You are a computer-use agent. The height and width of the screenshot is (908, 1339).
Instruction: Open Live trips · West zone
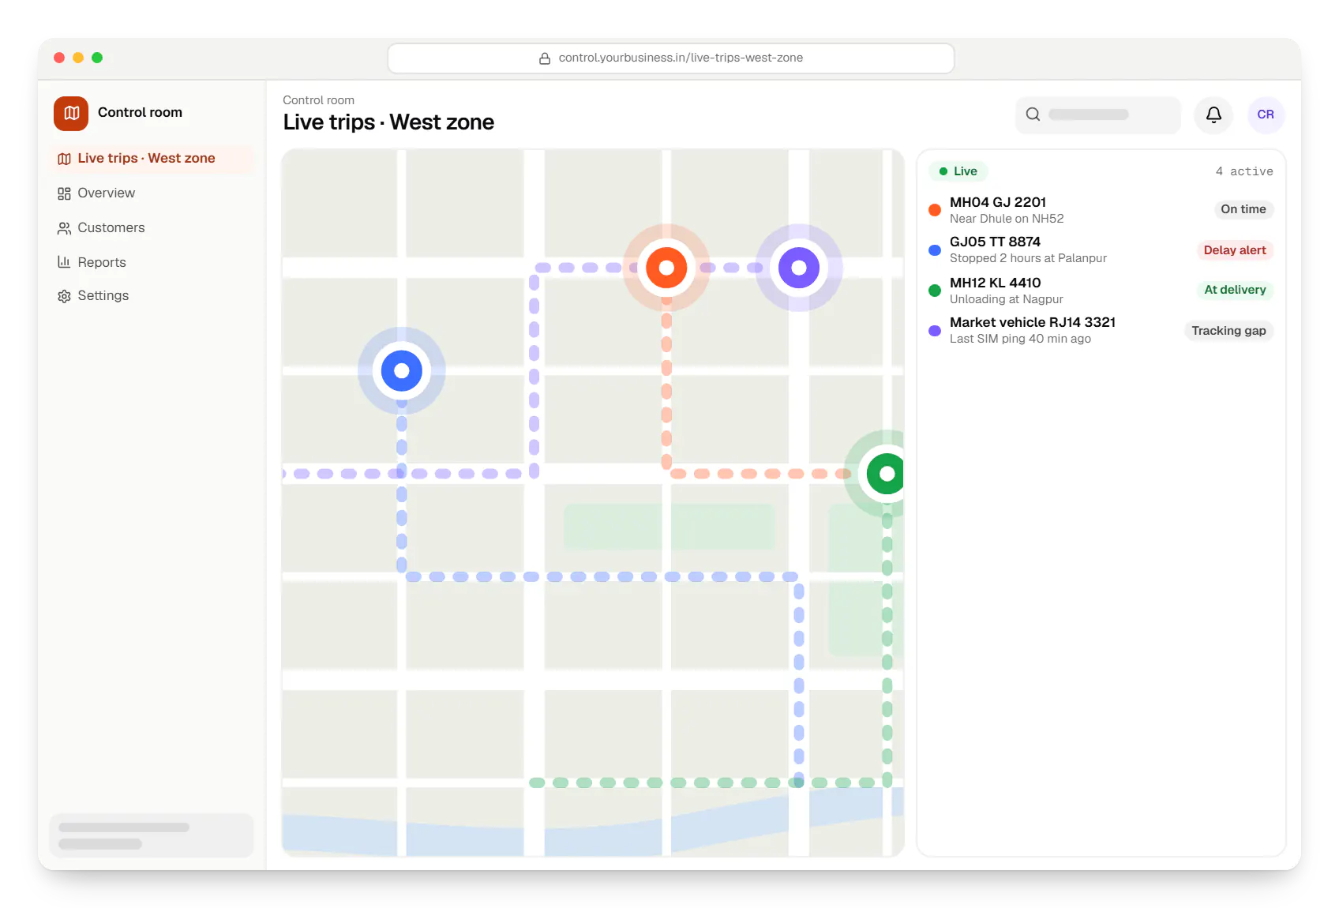(152, 159)
